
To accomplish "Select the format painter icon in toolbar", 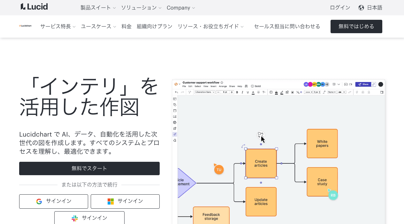I will [x=189, y=92].
